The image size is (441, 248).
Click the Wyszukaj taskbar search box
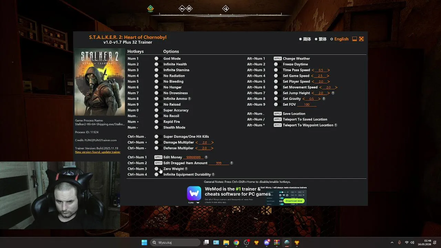(x=175, y=242)
